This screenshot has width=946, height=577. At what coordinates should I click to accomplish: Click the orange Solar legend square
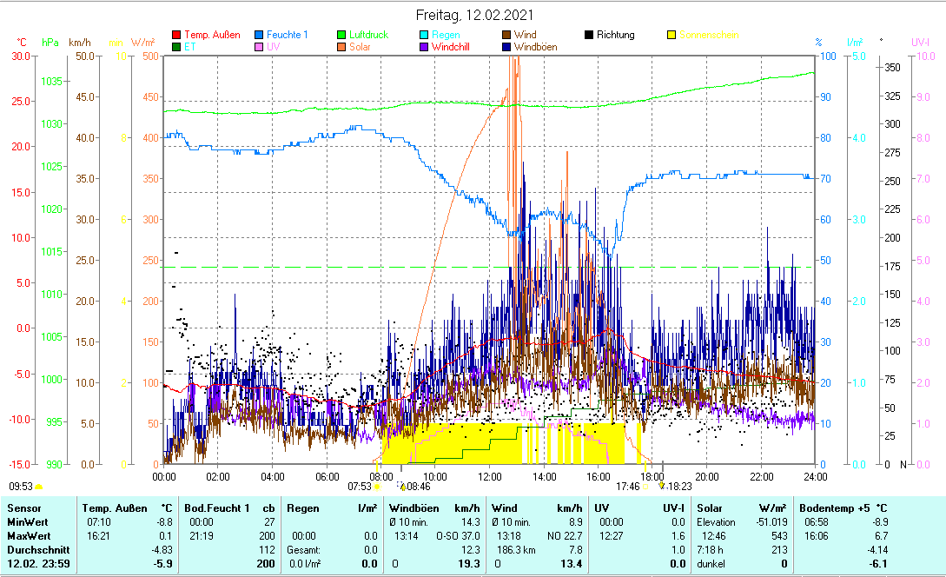(341, 47)
